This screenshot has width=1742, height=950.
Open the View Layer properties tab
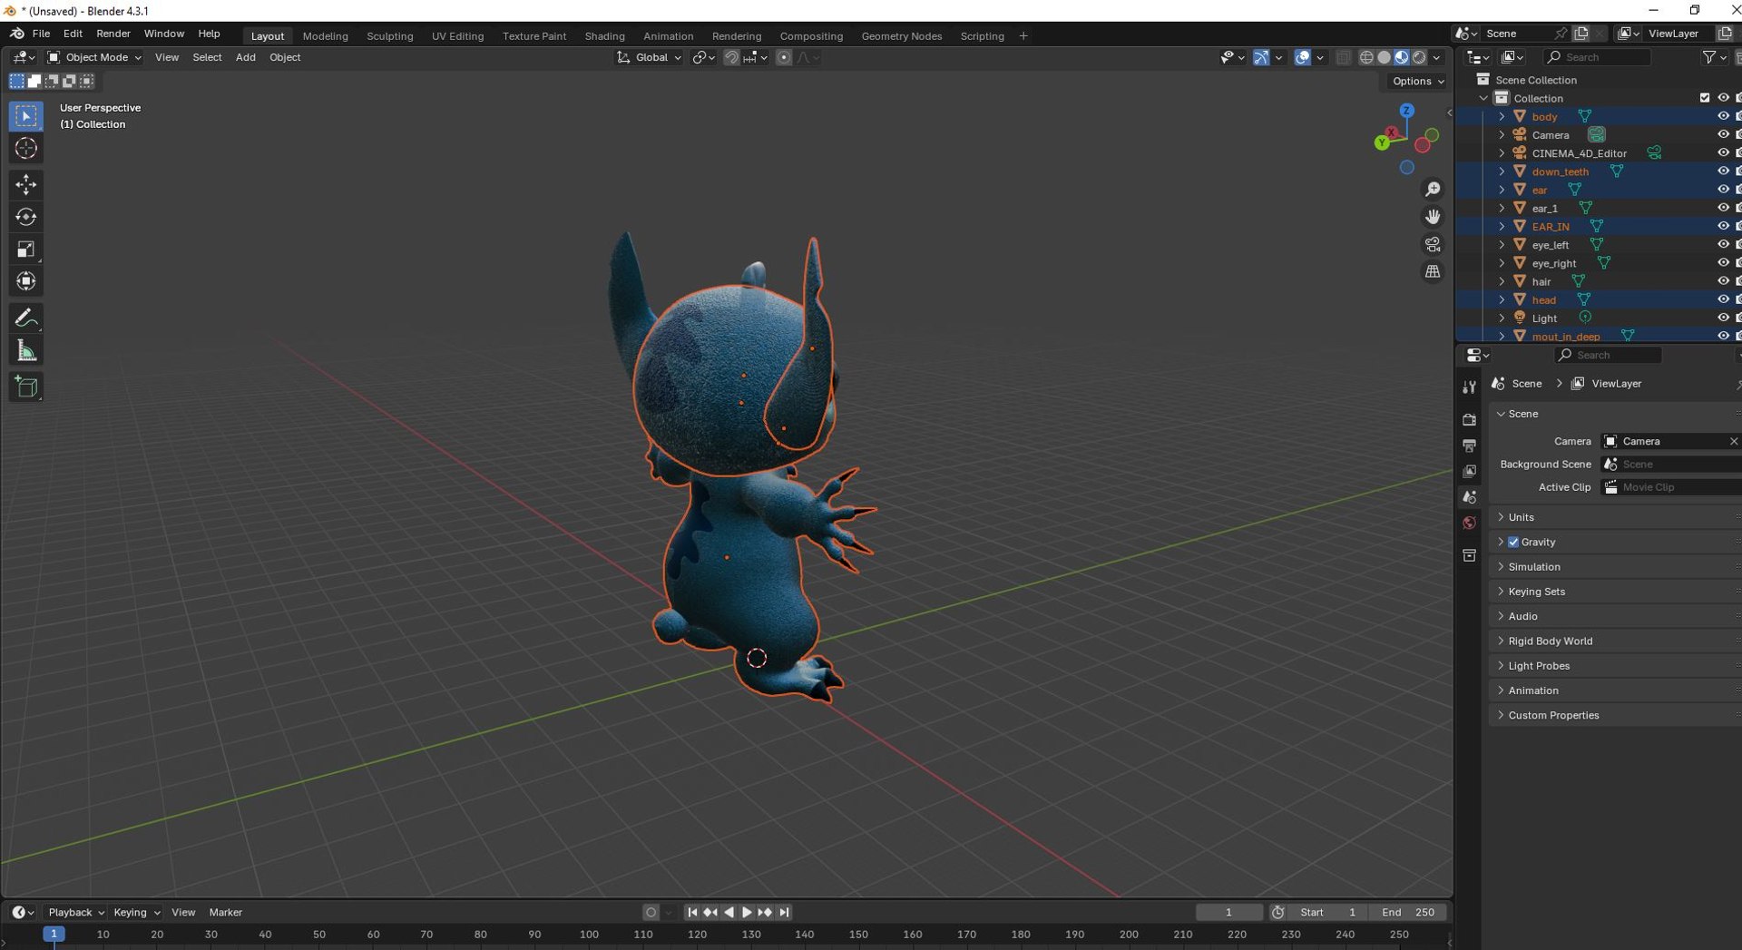click(x=1469, y=472)
